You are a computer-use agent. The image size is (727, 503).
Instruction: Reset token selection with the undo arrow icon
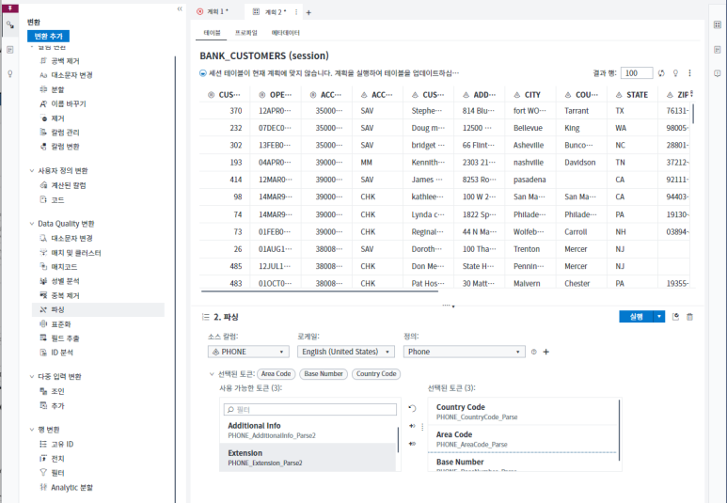[x=411, y=409]
